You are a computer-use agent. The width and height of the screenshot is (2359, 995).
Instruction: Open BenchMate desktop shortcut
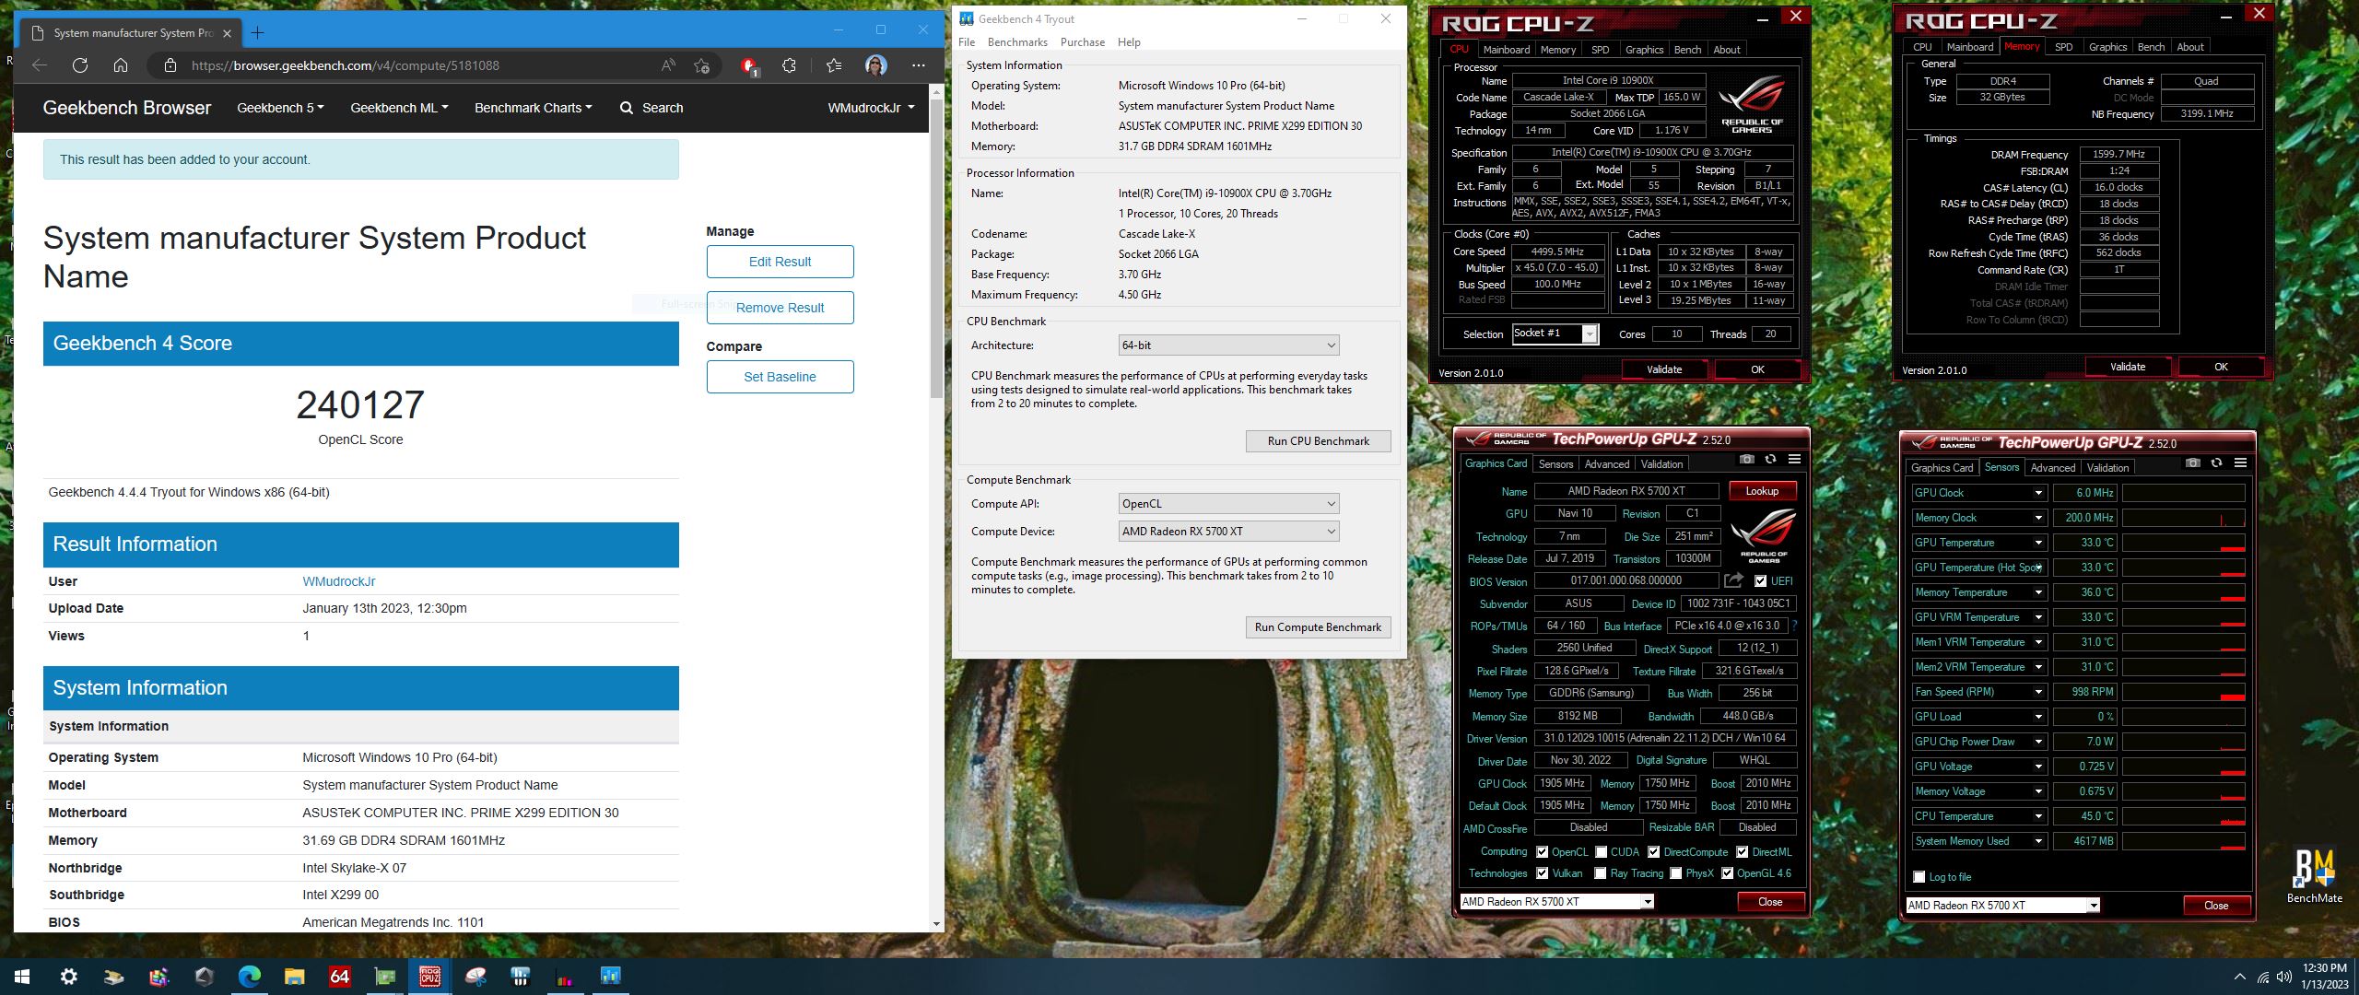2314,875
